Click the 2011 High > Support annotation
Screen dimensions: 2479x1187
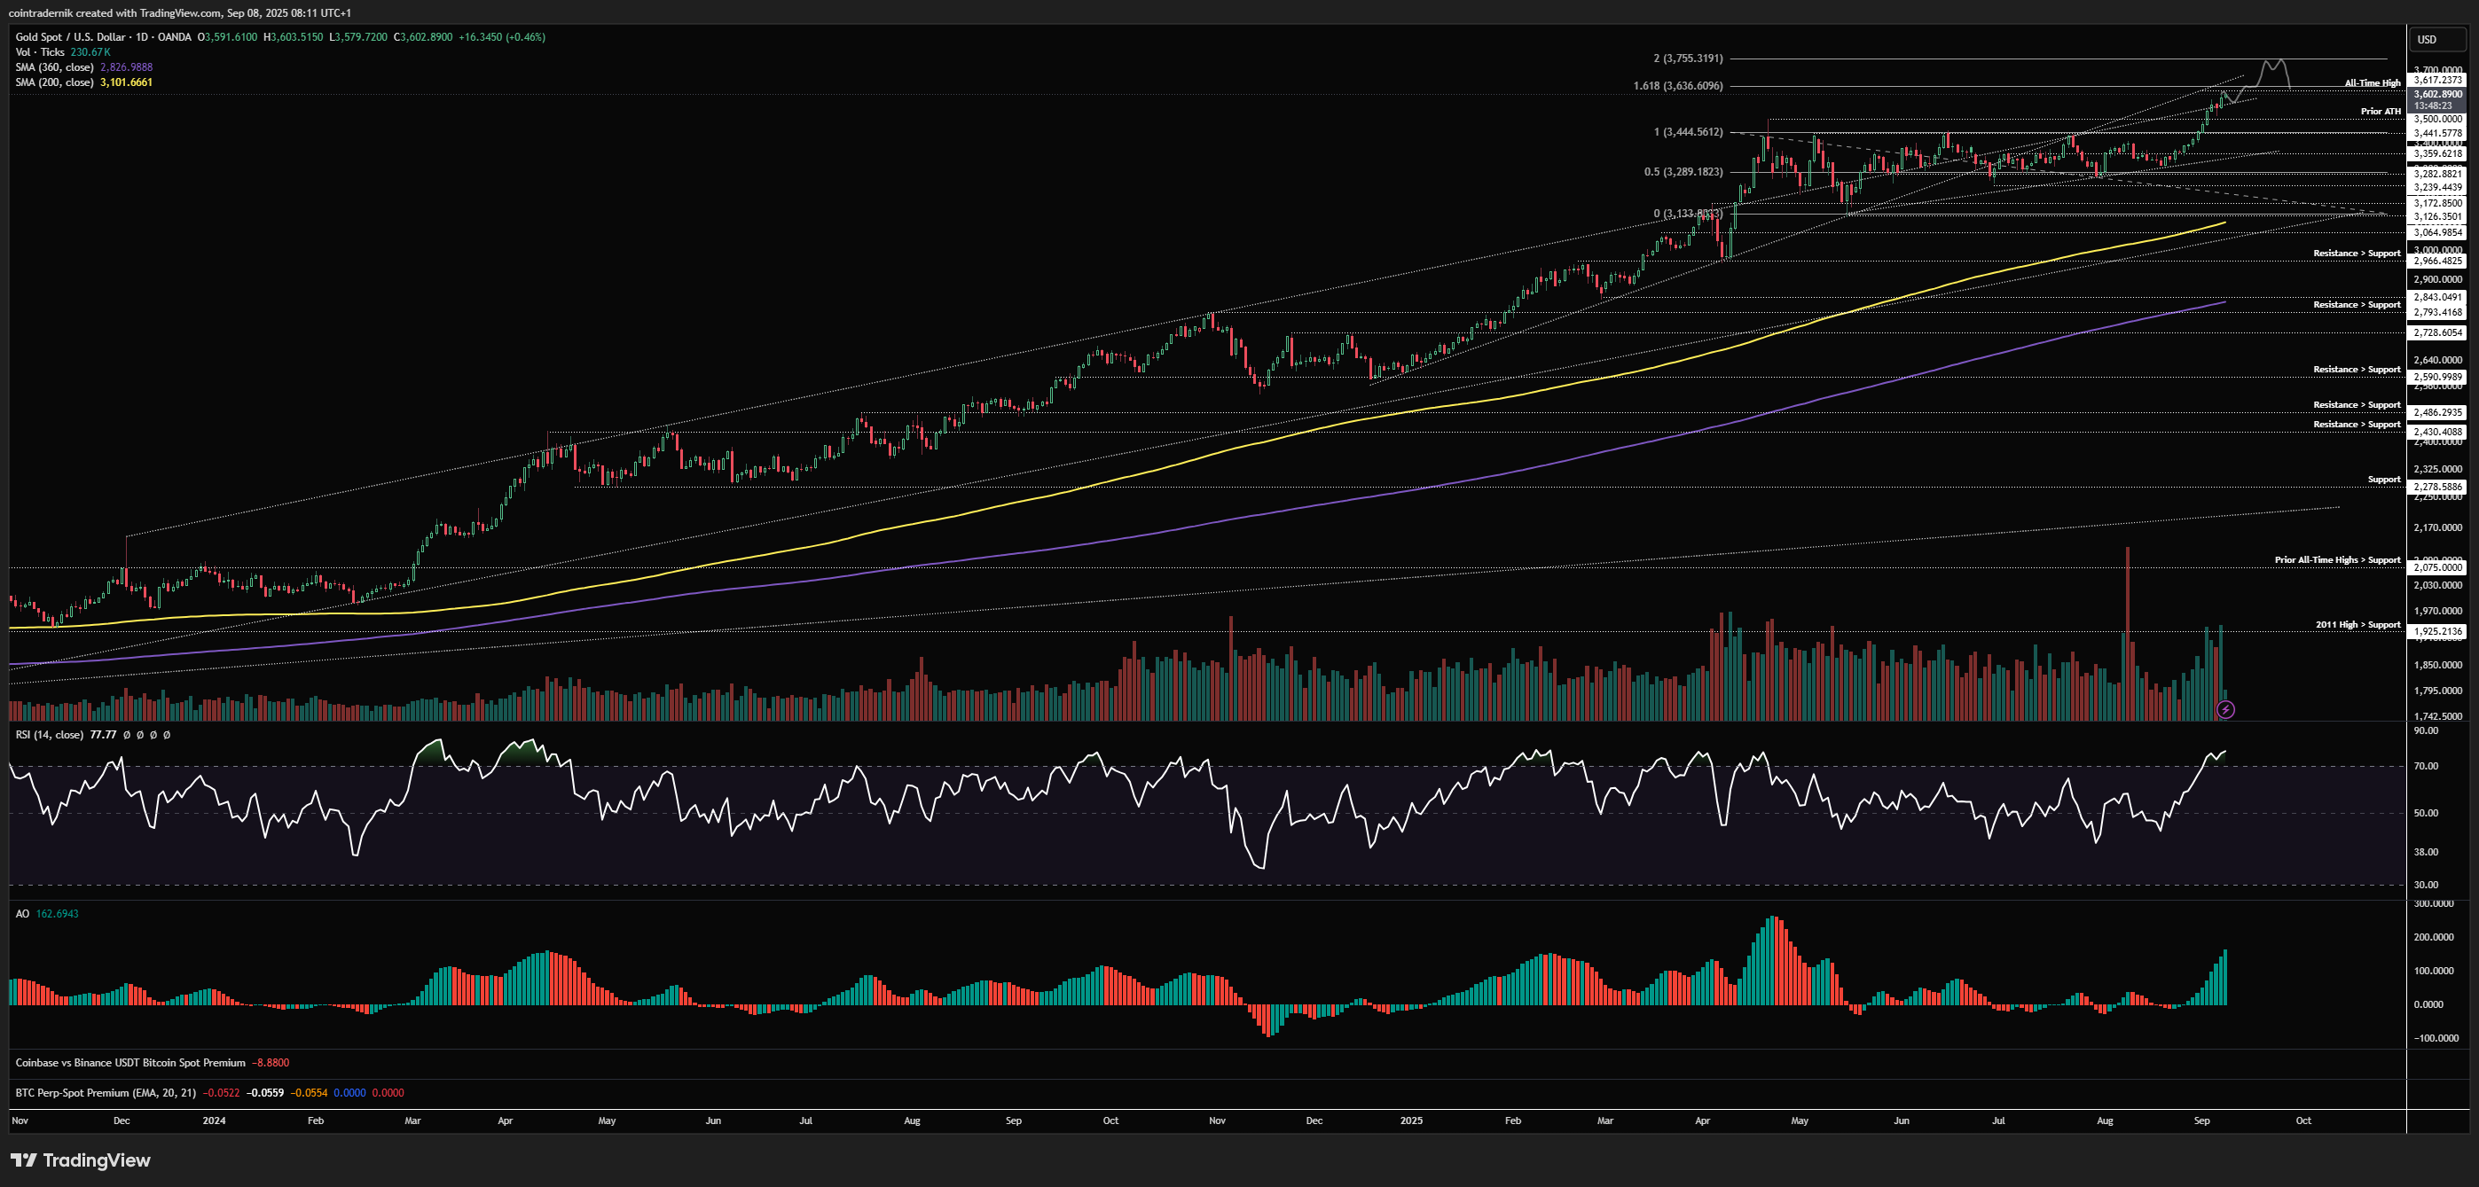(x=2357, y=625)
